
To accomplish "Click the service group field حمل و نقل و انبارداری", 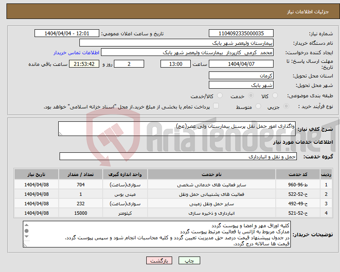I will [178, 156].
